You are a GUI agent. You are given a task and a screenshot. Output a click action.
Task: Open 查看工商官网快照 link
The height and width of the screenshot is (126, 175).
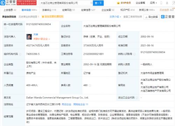[133, 17]
